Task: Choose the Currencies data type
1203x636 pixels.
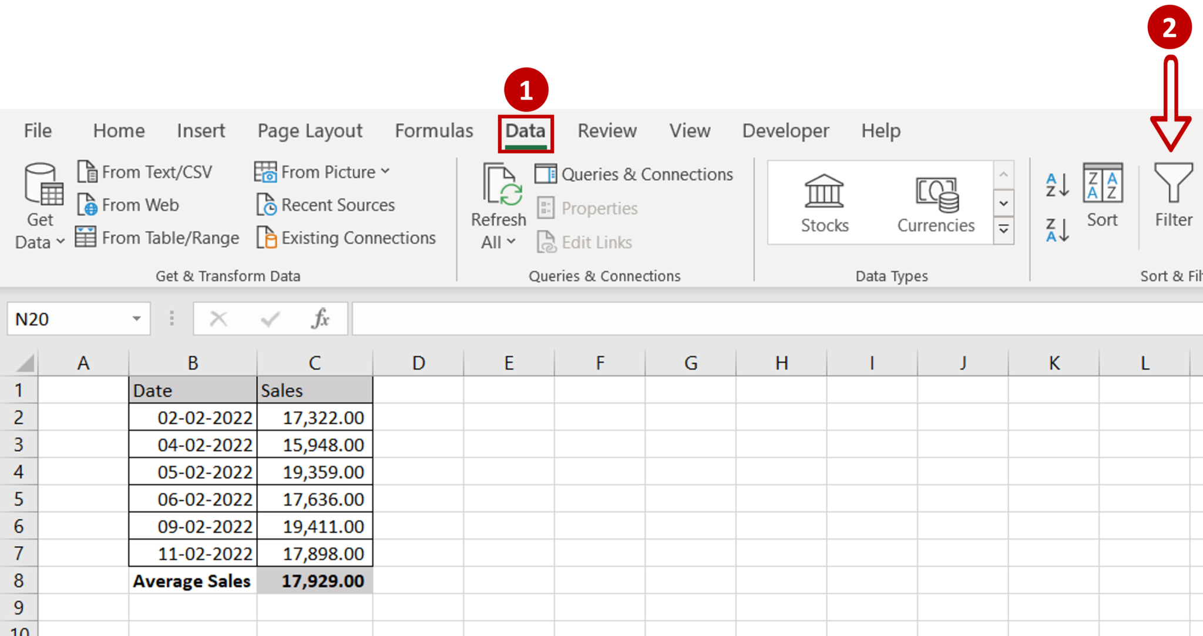Action: point(936,204)
